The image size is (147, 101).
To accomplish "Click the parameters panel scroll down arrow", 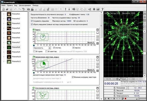I will 101,99.
